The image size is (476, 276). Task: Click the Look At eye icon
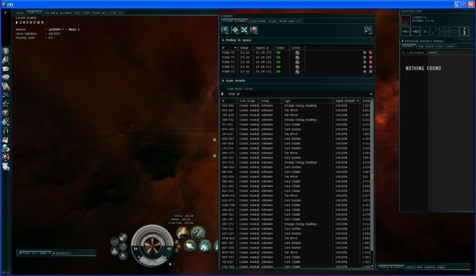point(454,31)
